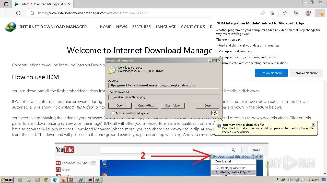Open the HOME page
Viewport: 327px width, 183px height.
(x=105, y=27)
